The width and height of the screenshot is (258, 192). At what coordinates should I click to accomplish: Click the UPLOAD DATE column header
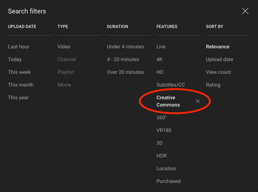[22, 27]
